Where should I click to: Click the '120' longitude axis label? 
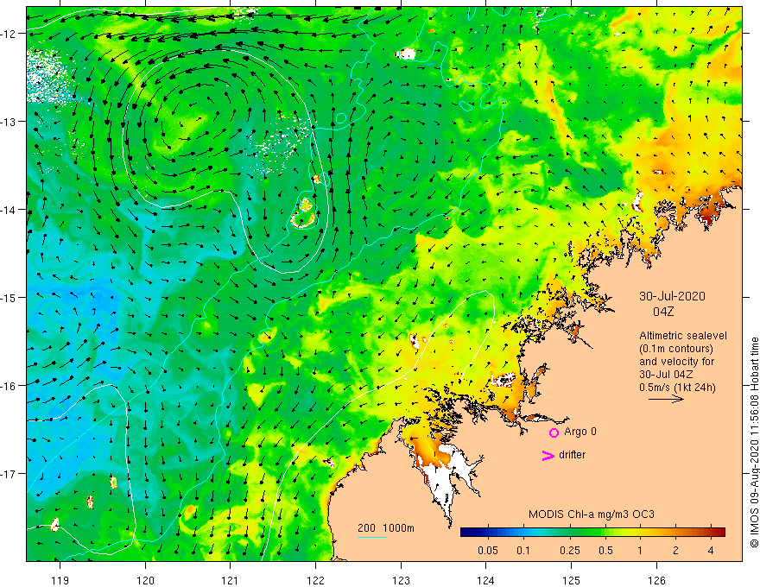click(145, 580)
